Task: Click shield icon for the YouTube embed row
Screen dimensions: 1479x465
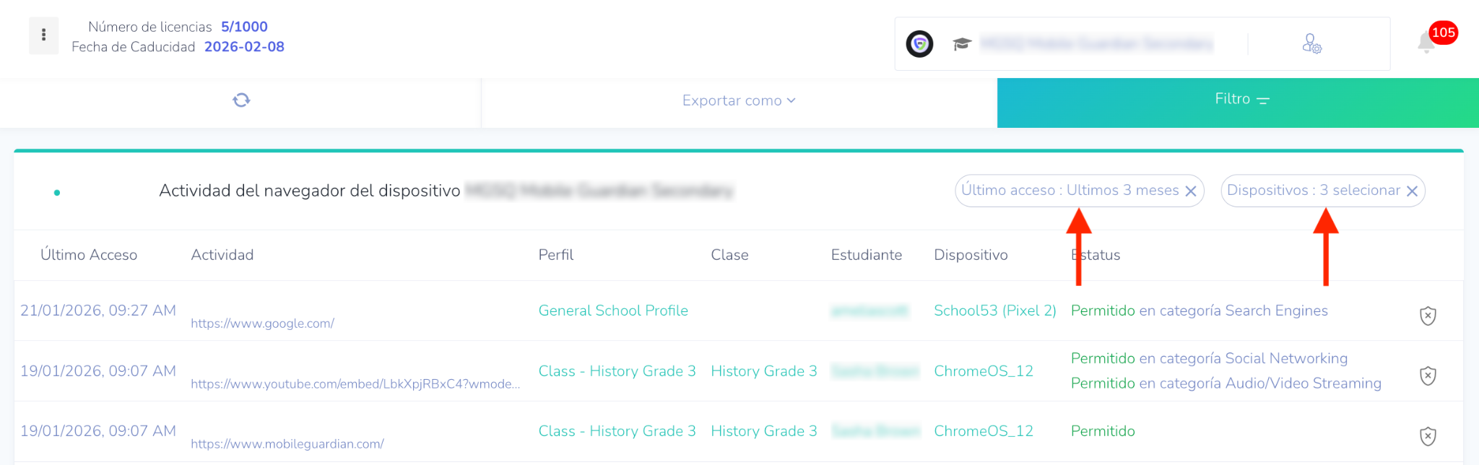Action: (1428, 375)
